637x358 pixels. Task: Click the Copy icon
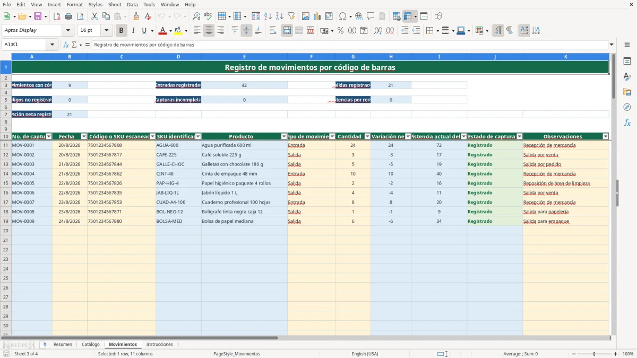coord(106,16)
